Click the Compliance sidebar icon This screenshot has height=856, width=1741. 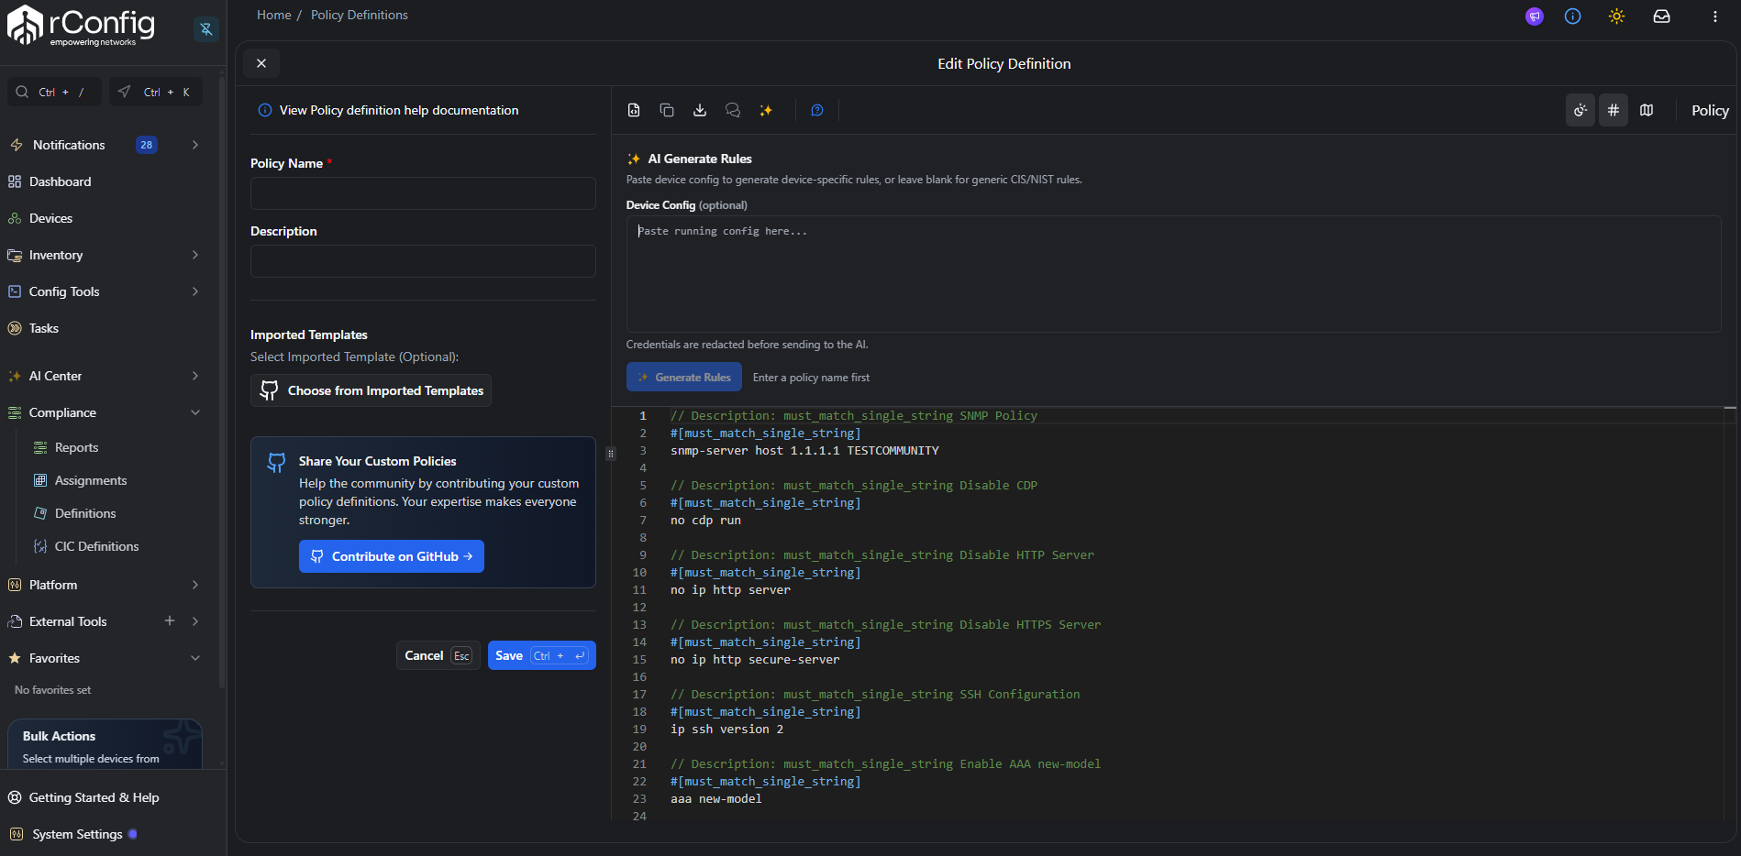[15, 412]
